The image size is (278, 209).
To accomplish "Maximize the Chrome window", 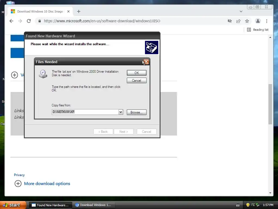I will [257, 7].
